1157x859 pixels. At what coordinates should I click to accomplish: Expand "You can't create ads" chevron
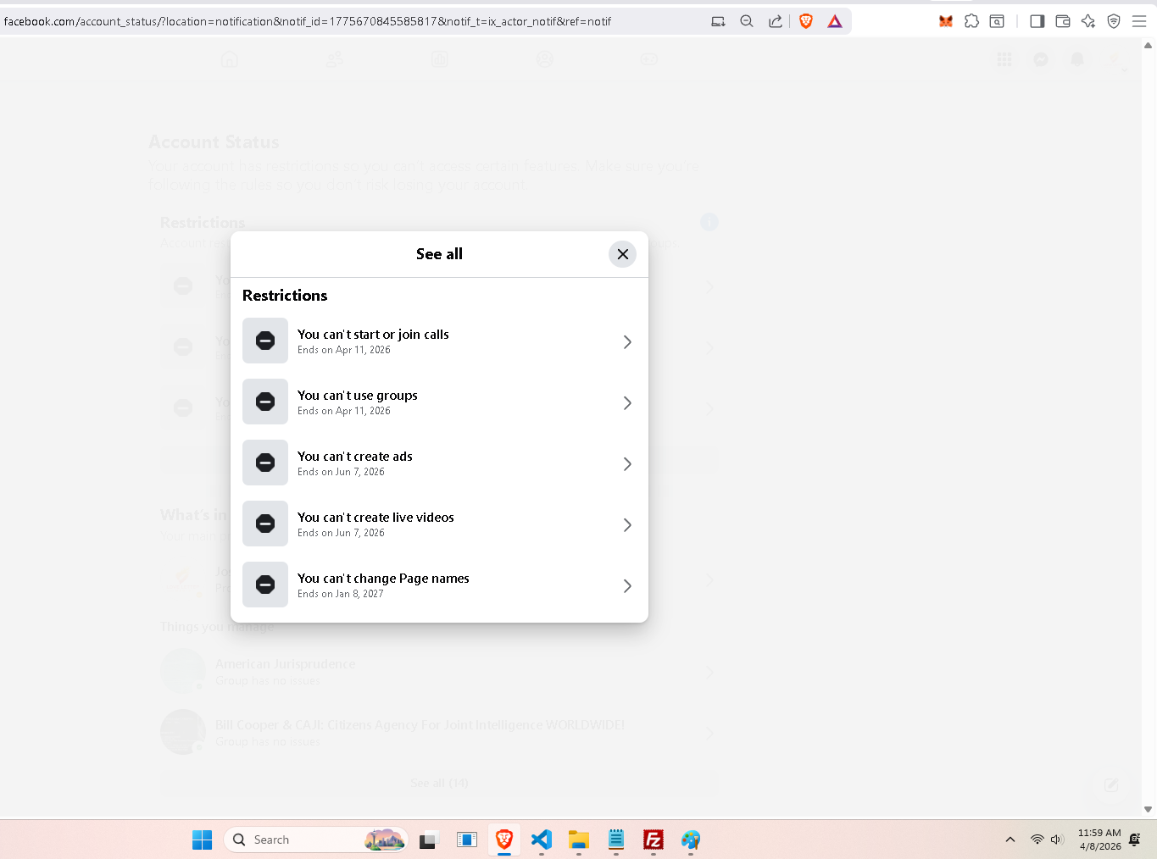pos(627,463)
